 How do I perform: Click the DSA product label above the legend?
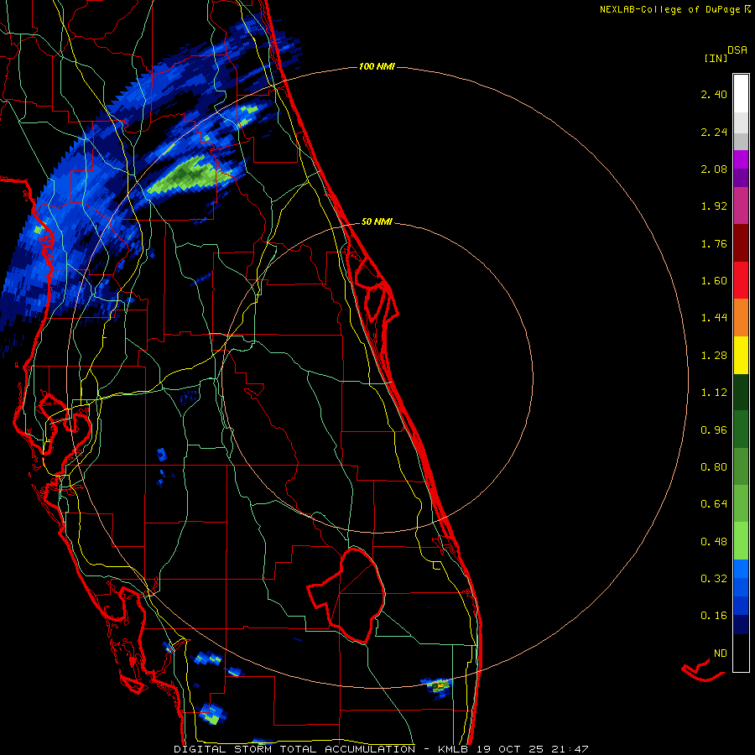(x=737, y=50)
